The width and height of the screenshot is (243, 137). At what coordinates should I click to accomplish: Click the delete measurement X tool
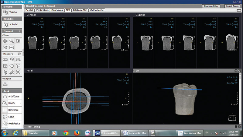18,72
